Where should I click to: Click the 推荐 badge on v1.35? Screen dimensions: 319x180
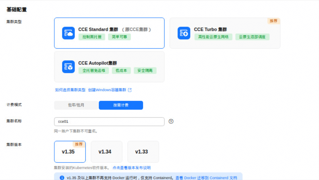[79, 144]
